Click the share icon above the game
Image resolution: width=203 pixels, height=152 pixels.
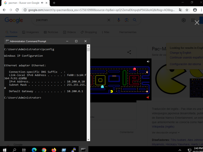pos(129,52)
